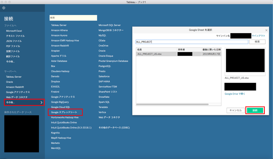This screenshot has height=159, width=273.
Task: Select Marketo connector
Action: tap(55, 143)
